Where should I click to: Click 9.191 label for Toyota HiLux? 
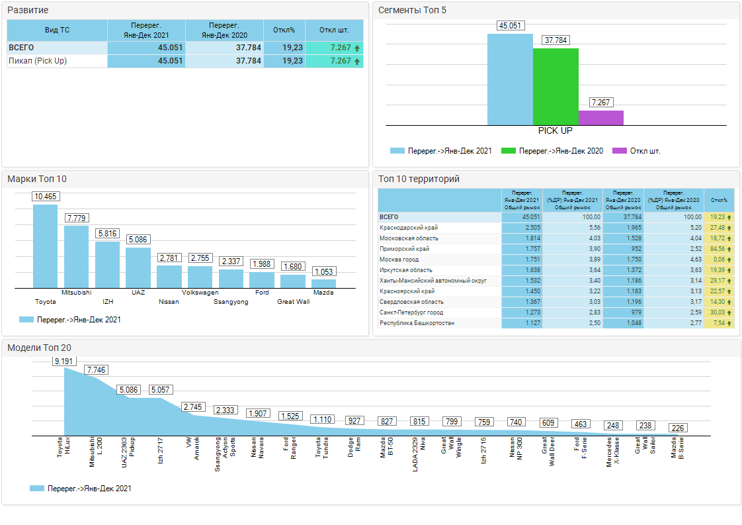[x=64, y=361]
